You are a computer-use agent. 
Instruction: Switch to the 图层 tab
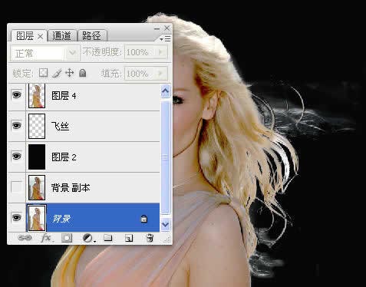[25, 36]
